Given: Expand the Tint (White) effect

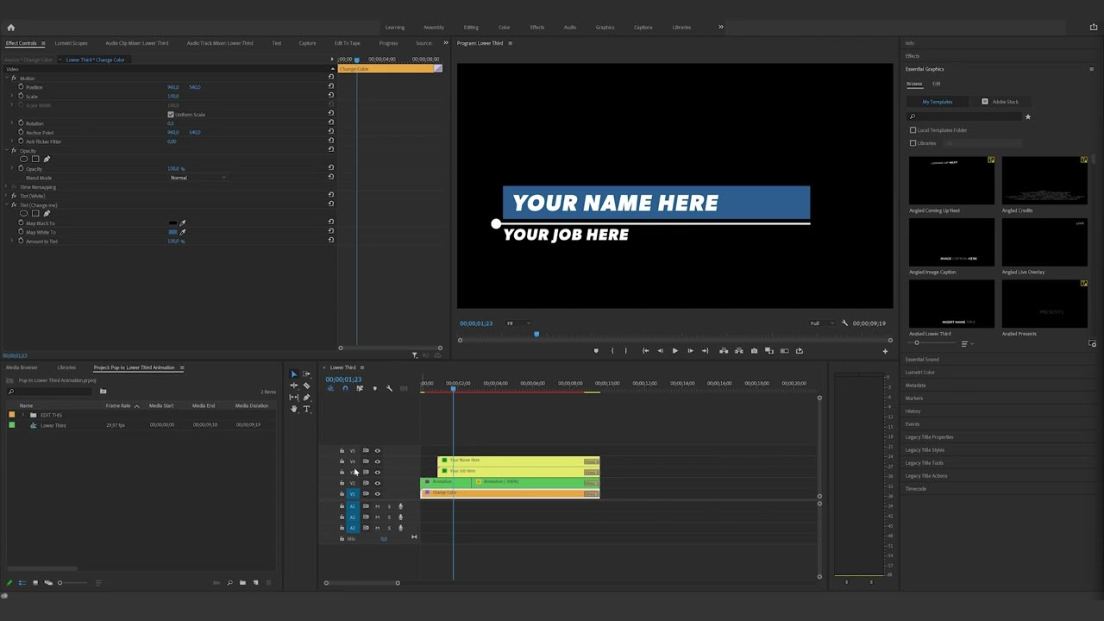Looking at the screenshot, I should click(x=6, y=196).
